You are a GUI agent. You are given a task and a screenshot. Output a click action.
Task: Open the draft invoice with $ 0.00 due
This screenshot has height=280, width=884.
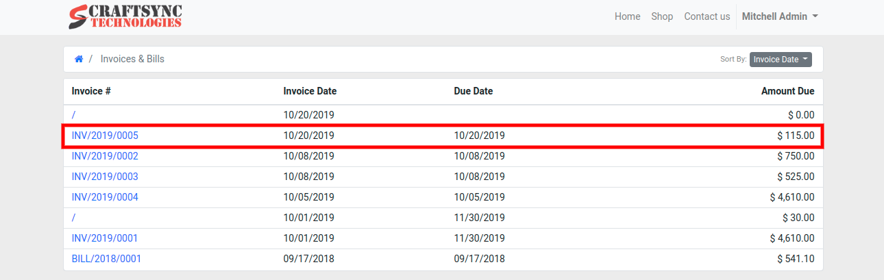point(74,115)
